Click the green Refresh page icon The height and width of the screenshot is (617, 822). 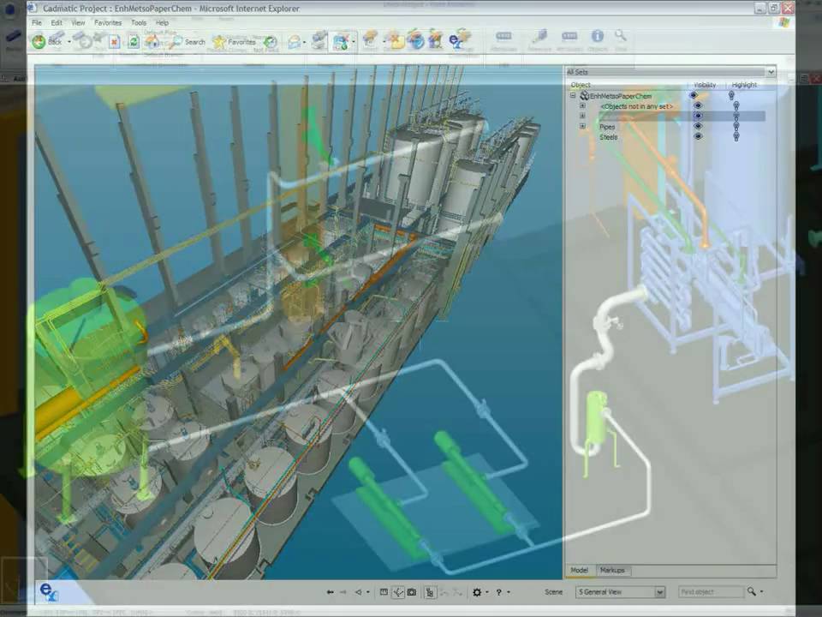pyautogui.click(x=134, y=42)
